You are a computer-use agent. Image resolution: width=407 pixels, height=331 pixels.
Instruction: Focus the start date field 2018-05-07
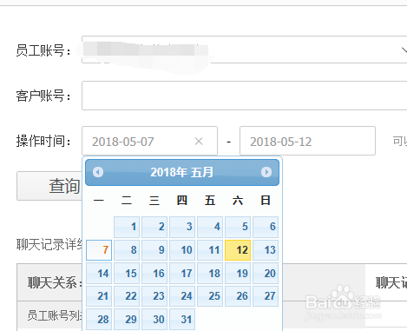(149, 141)
